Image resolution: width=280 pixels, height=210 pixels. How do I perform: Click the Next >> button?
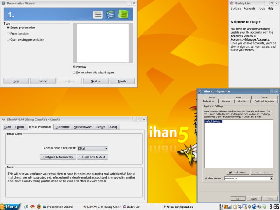(96, 81)
